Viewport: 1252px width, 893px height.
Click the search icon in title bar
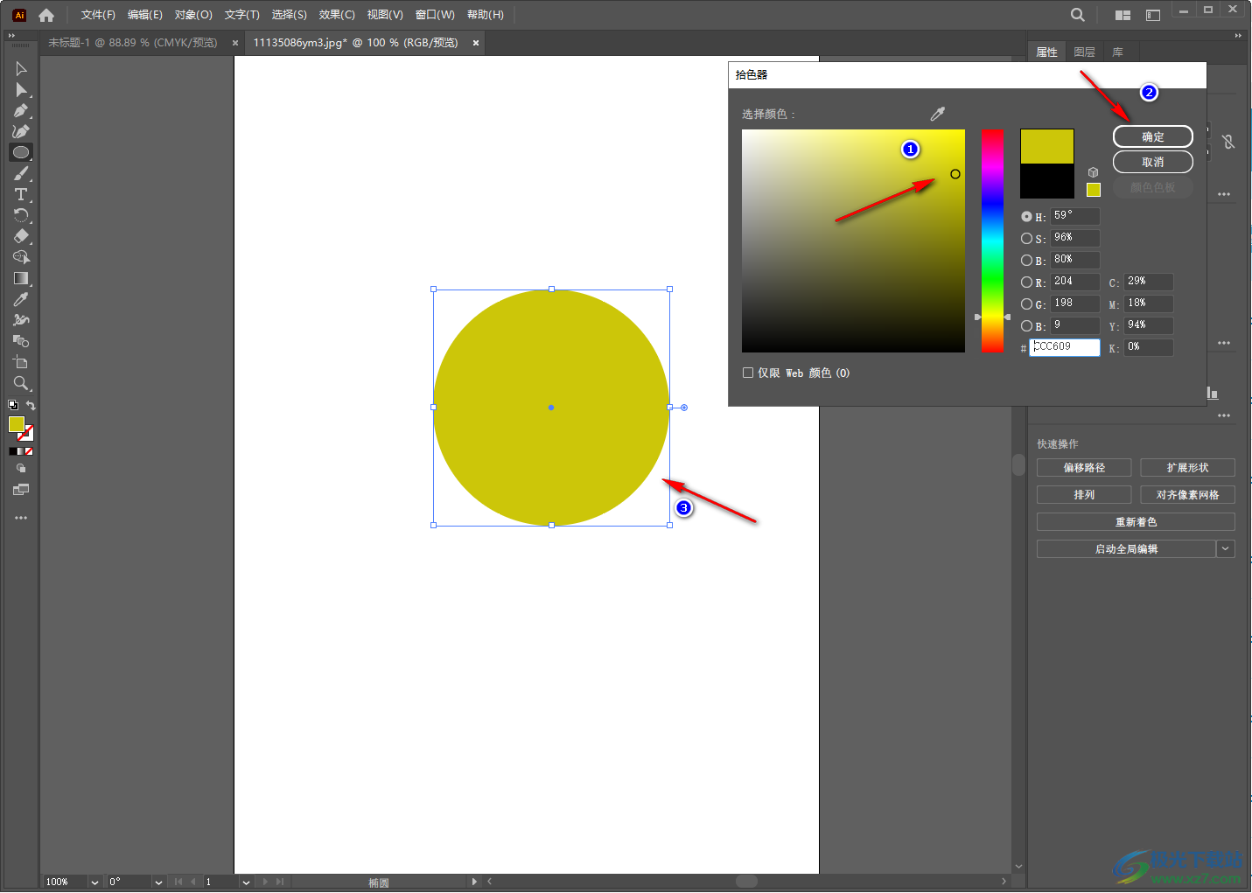click(1078, 15)
